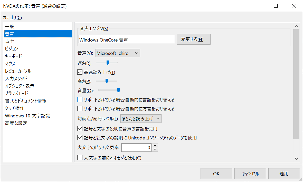Screen dimensions: 303x182
Task: Open the キーボード settings category
Action: coord(13,56)
